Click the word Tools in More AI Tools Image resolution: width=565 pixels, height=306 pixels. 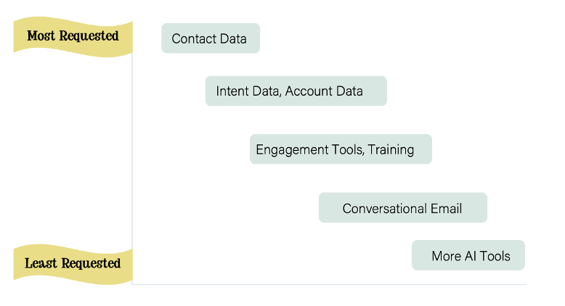[x=495, y=257]
